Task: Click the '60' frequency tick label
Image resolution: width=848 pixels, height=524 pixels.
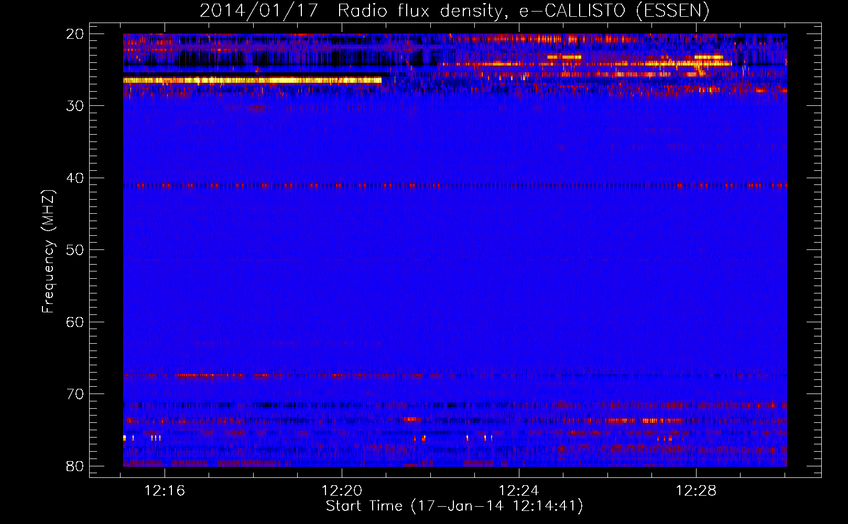Action: click(x=75, y=322)
